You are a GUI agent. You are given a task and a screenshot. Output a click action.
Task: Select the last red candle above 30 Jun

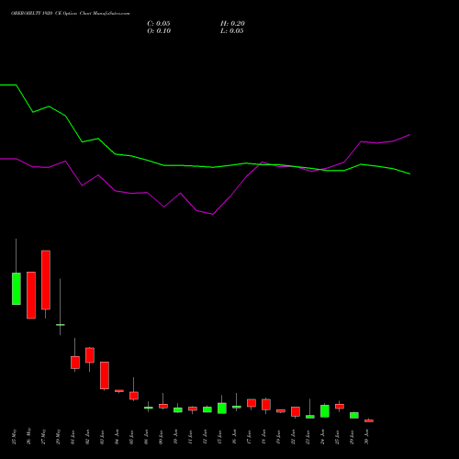(x=369, y=420)
